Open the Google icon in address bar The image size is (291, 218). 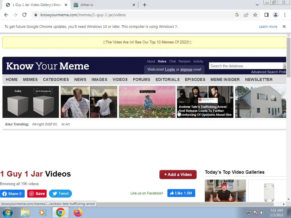tap(237, 15)
